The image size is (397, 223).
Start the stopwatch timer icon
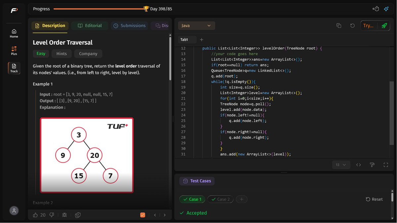point(376,9)
